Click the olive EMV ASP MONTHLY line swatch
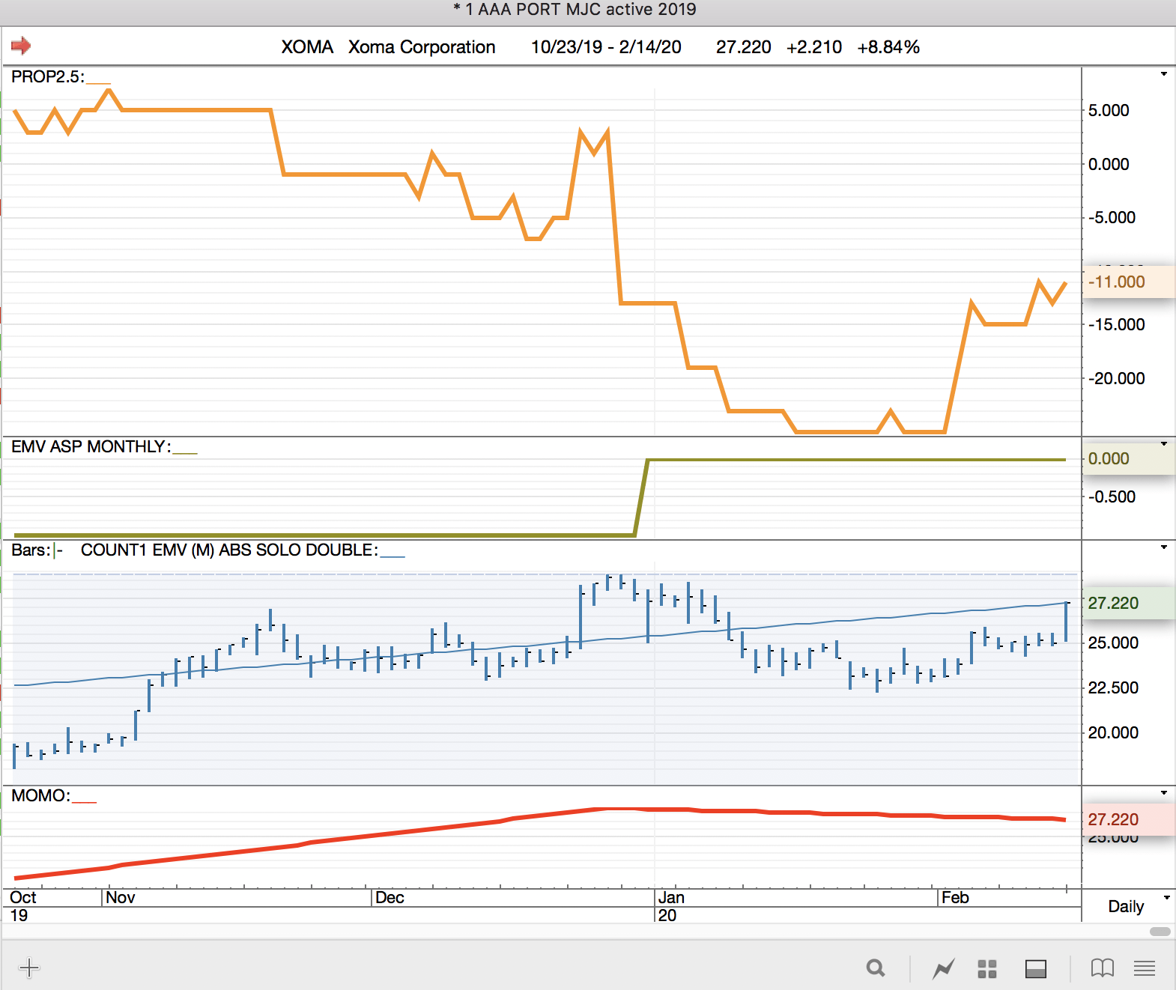 click(185, 452)
